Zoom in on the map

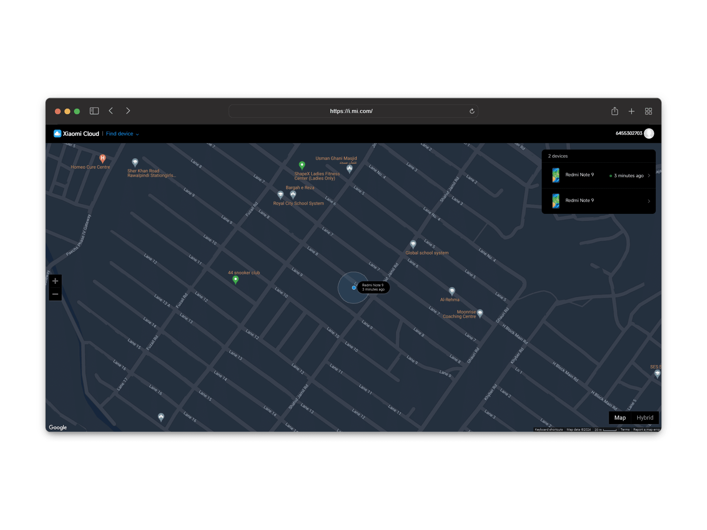pyautogui.click(x=55, y=281)
